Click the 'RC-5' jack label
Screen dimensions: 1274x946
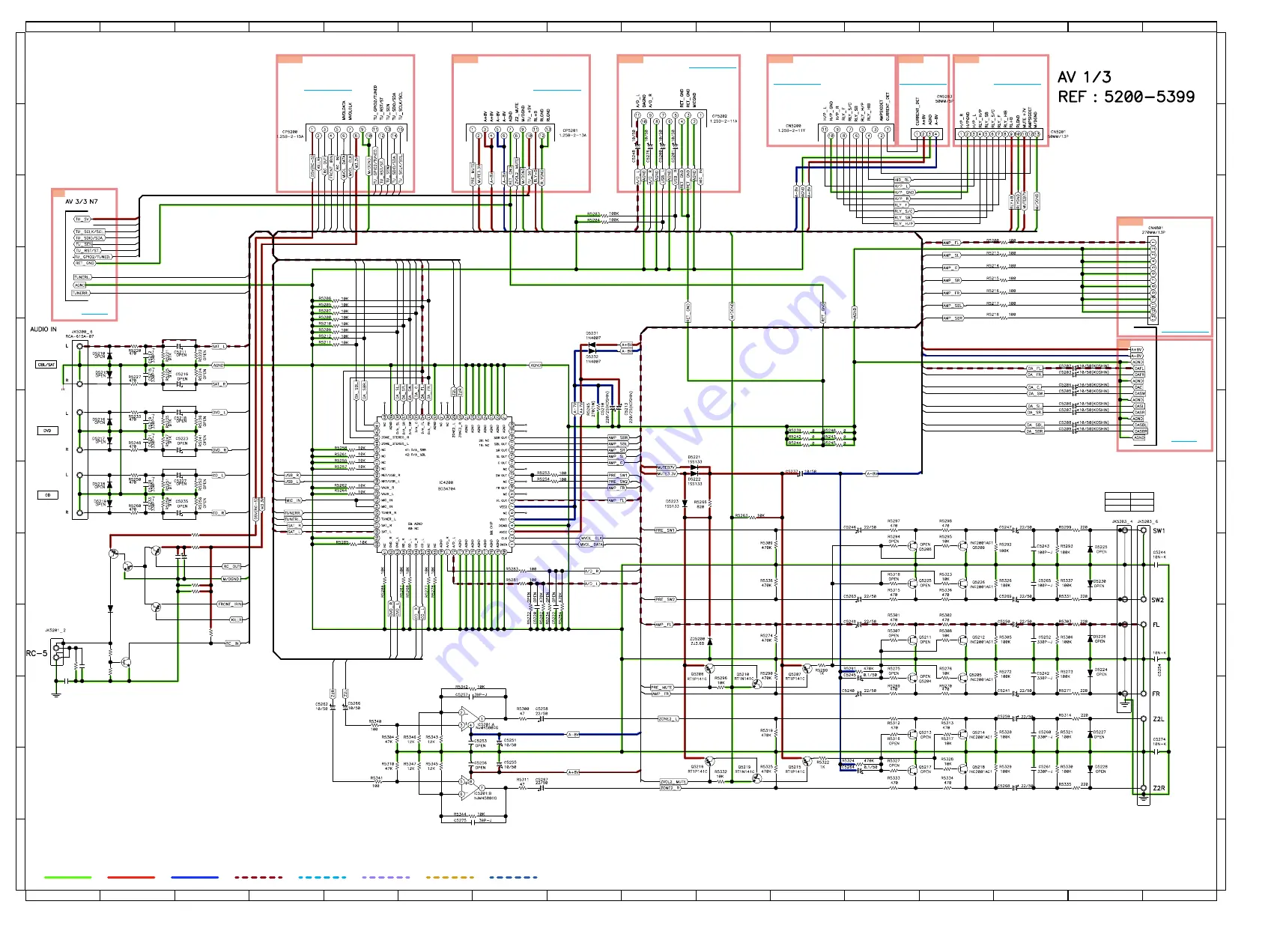point(36,653)
